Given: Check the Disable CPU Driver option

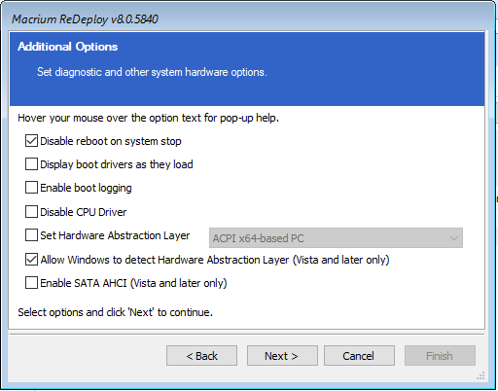Looking at the screenshot, I should (x=31, y=212).
